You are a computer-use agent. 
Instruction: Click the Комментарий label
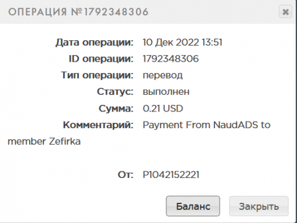(x=98, y=125)
